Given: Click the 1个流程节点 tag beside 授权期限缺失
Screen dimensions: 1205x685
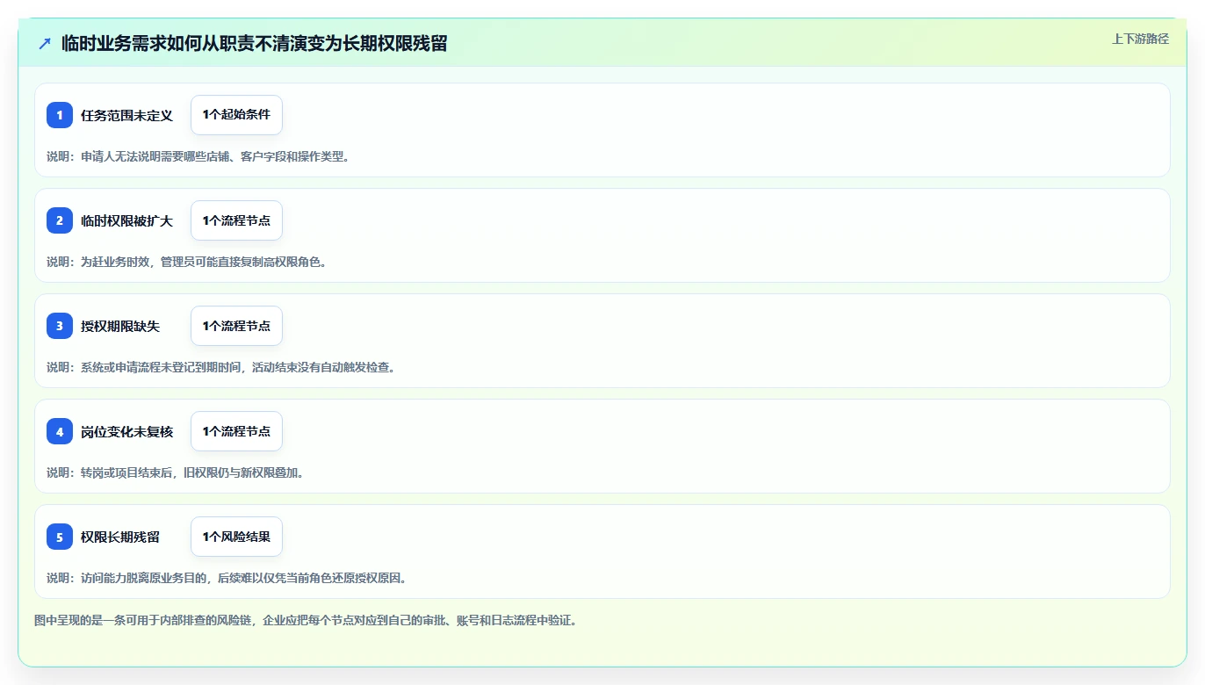Looking at the screenshot, I should (236, 326).
